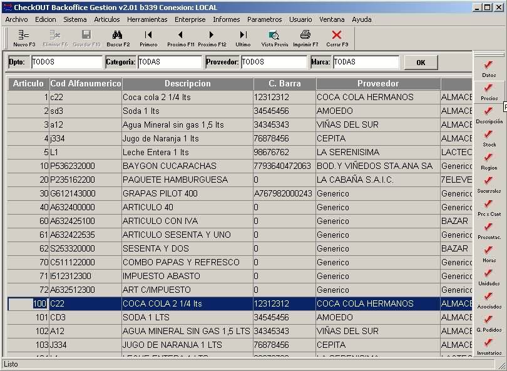Open the Usuario menu
This screenshot has height=371, width=507.
tap(300, 19)
